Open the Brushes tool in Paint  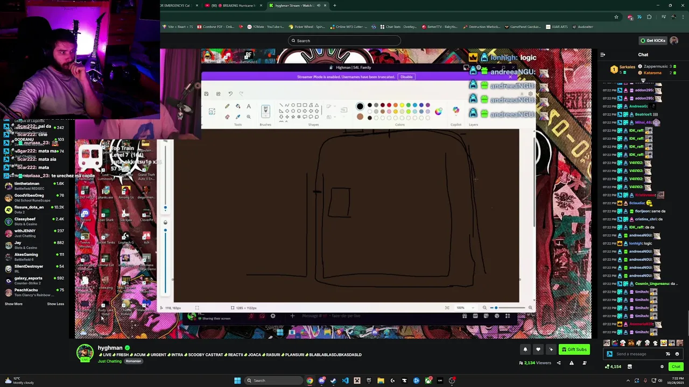(x=265, y=111)
